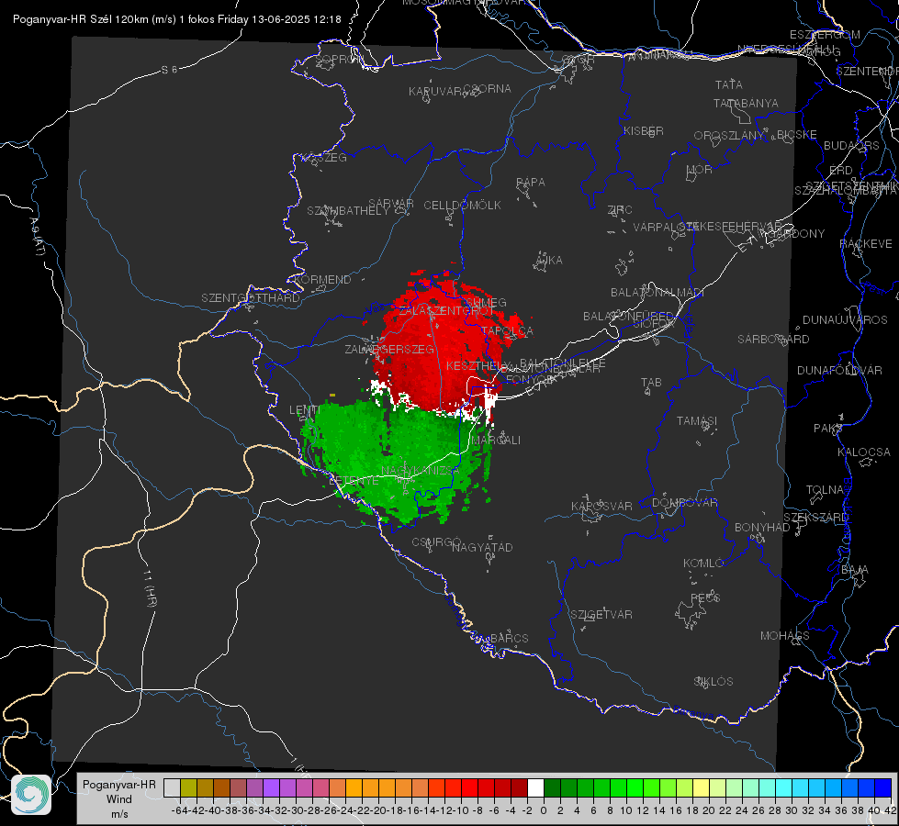Click the Poganyvar-HR Wind legend title
Viewport: 899px width, 826px height.
point(119,799)
